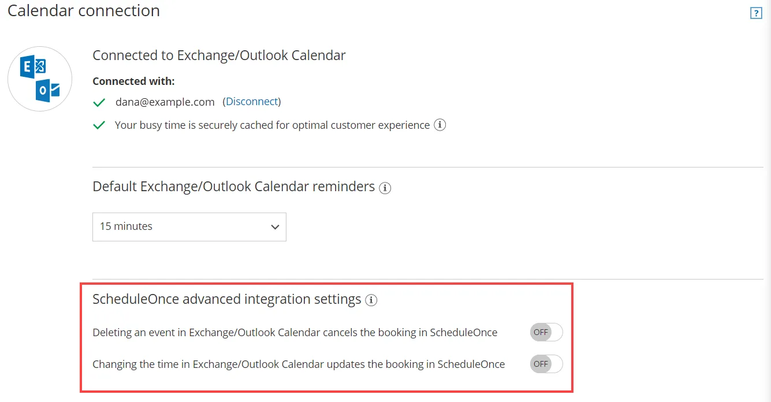Click the Outlook logo in the circle
Screen dimensions: 771x402
click(x=47, y=90)
